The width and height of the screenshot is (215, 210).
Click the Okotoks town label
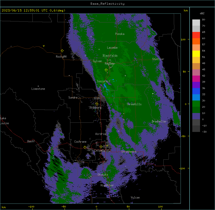click(x=103, y=175)
